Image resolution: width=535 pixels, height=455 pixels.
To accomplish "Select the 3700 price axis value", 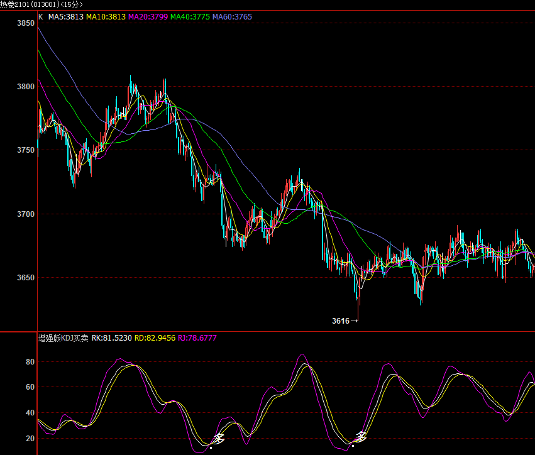I will click(x=26, y=214).
